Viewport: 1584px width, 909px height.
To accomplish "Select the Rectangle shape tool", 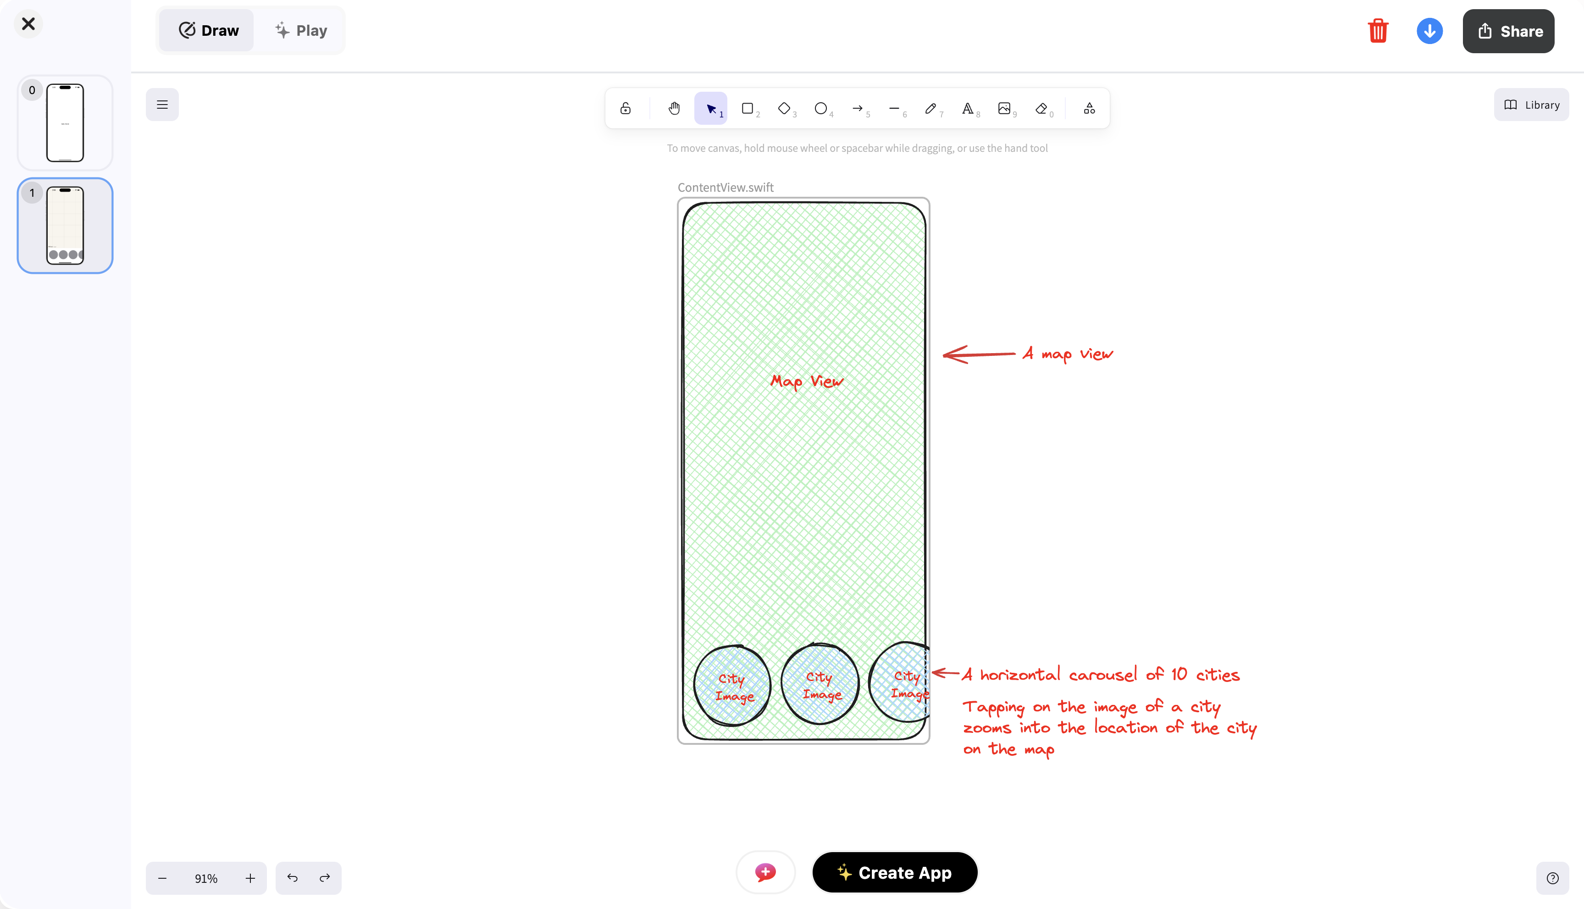I will [747, 109].
